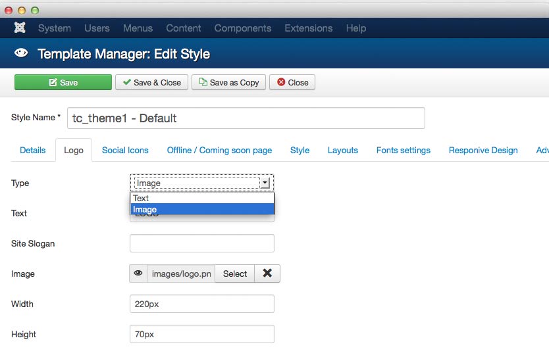549x355 pixels.
Task: Clear the logo image with X button
Action: pyautogui.click(x=267, y=273)
